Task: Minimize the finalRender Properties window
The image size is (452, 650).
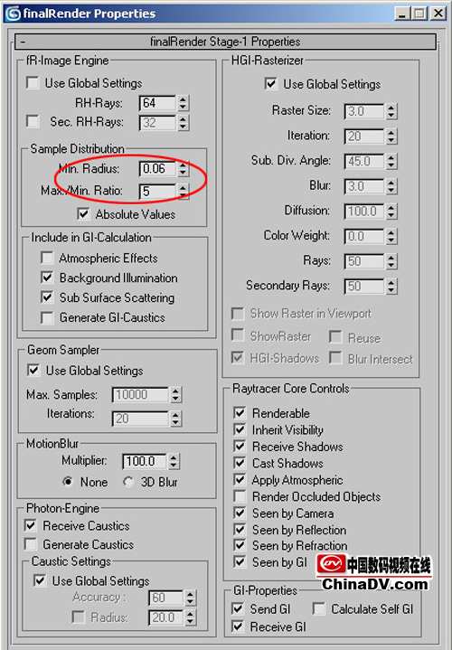Action: 401,14
